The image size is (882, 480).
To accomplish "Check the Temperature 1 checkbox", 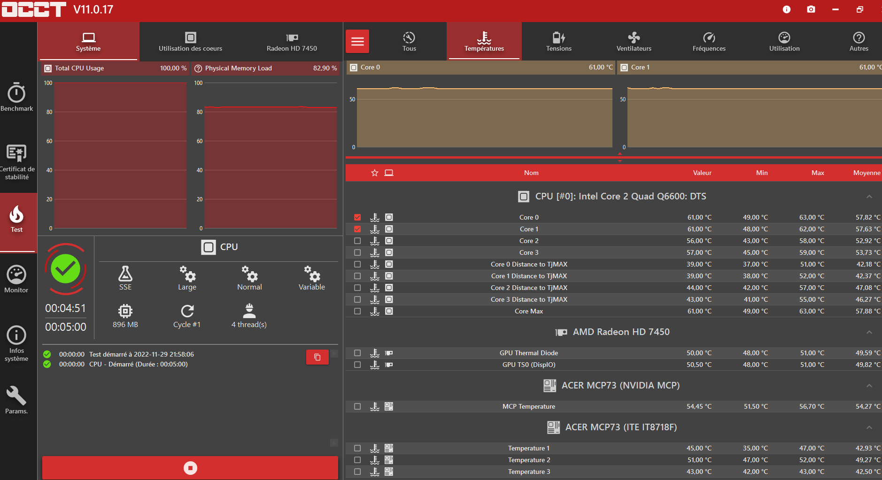I will click(357, 448).
